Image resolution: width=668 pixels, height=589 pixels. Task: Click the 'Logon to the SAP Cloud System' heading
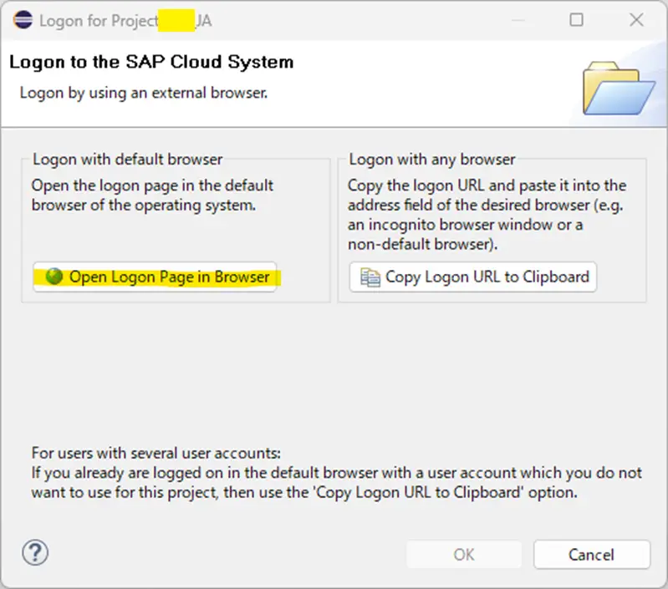(x=151, y=62)
